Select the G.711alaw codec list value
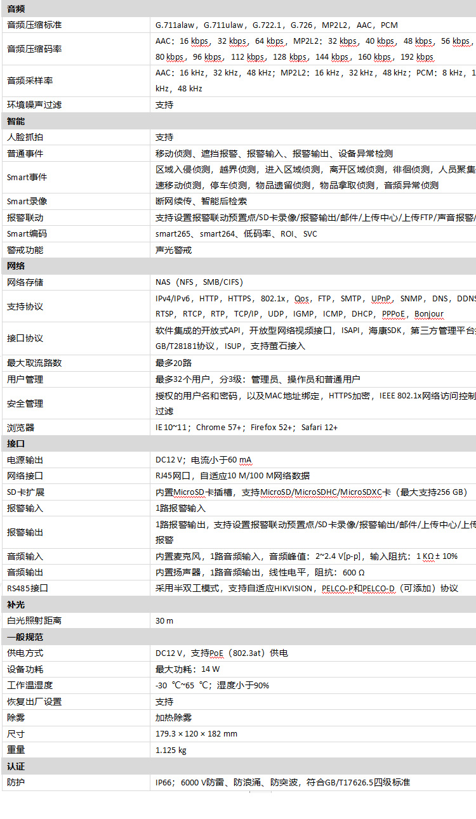 277,25
